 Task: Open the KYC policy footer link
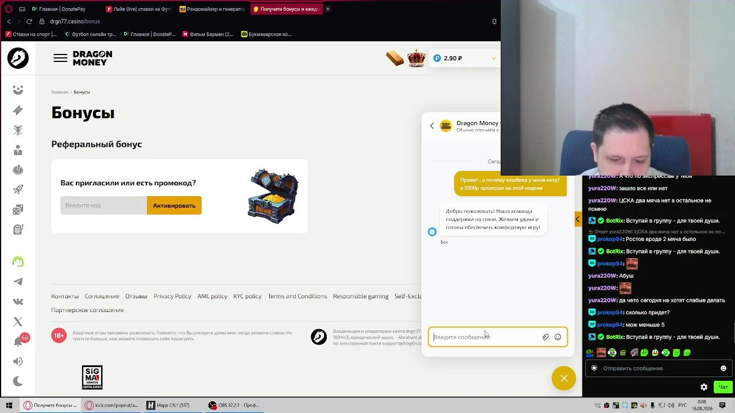point(247,296)
